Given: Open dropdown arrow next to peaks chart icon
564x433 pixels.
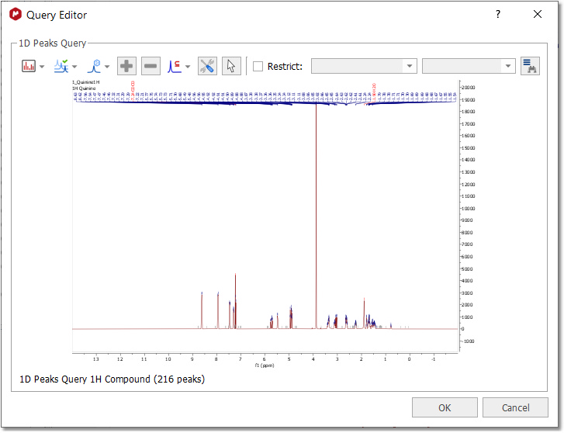Looking at the screenshot, I should 42,67.
